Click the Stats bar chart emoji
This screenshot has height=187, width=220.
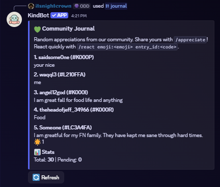[37, 152]
